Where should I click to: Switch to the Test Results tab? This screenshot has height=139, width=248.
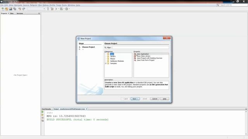click(46, 109)
